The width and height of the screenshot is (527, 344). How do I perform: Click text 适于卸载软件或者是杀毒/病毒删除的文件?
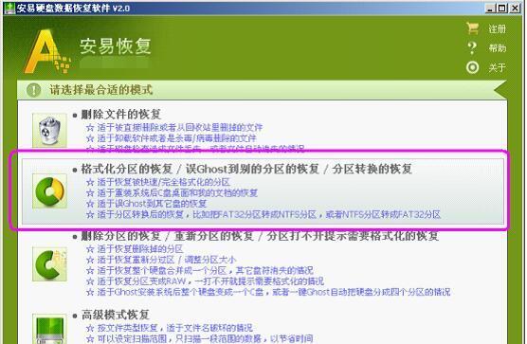[177, 138]
